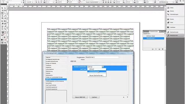Viewport: 185px width, 104px height.
Task: Click create new style icon in Absatzformate panel
Action: (x=159, y=49)
